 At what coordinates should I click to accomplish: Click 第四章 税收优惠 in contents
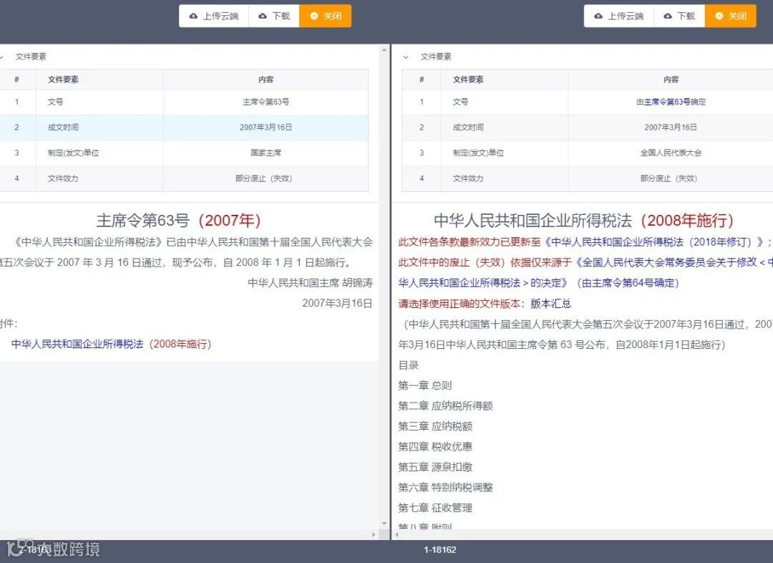[435, 446]
